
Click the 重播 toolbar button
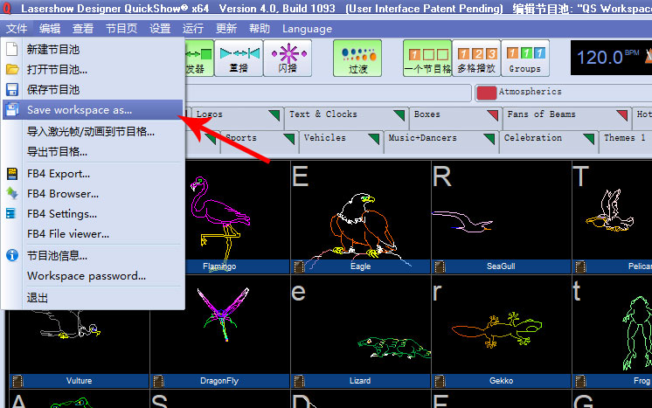pyautogui.click(x=239, y=59)
